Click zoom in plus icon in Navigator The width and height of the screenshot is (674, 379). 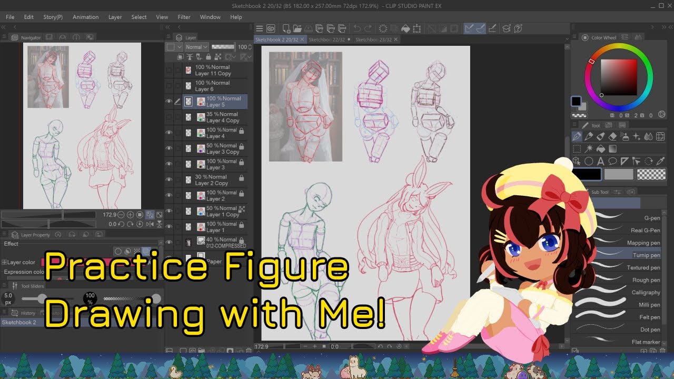pos(130,215)
